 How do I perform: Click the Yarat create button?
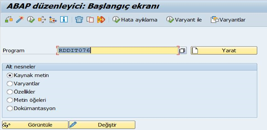(224, 51)
